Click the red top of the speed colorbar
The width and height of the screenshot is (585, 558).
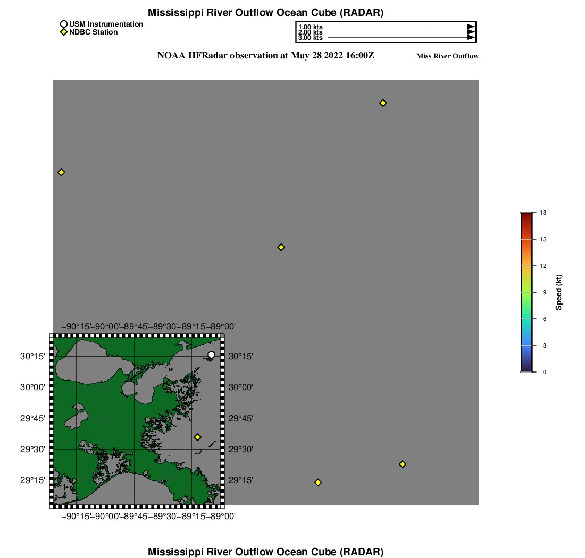526,217
